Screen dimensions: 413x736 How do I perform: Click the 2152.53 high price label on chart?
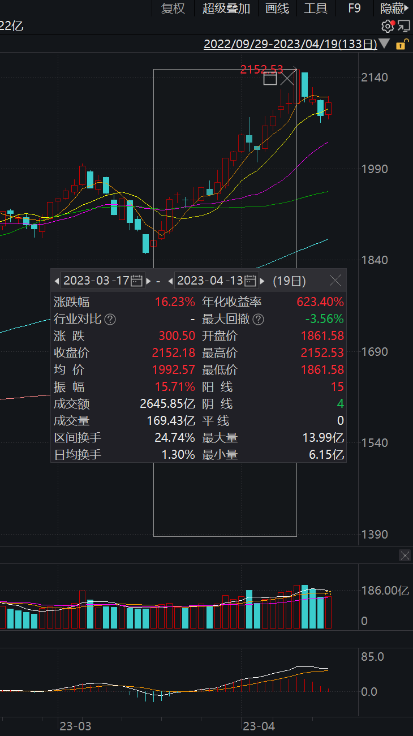pyautogui.click(x=261, y=70)
